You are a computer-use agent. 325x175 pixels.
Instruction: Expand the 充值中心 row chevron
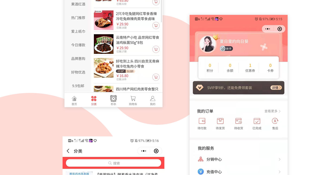(279, 172)
